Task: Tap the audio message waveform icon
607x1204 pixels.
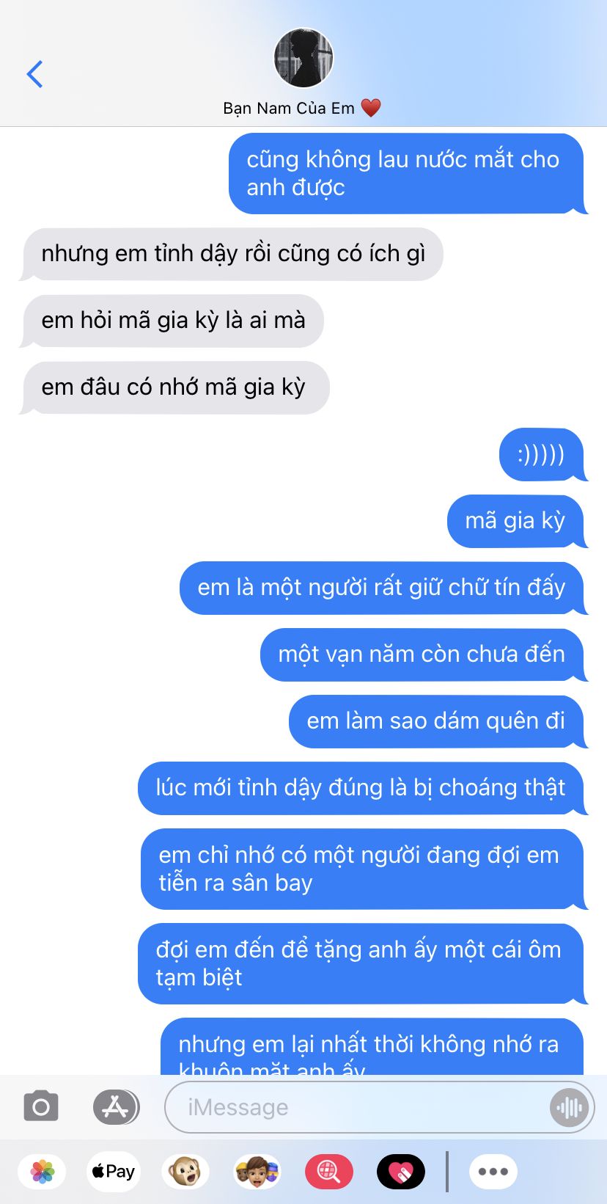Action: tap(569, 1107)
